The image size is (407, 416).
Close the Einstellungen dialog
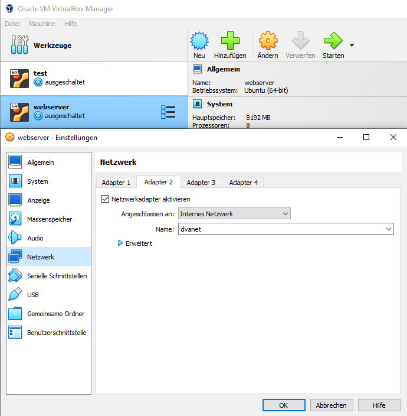click(393, 137)
